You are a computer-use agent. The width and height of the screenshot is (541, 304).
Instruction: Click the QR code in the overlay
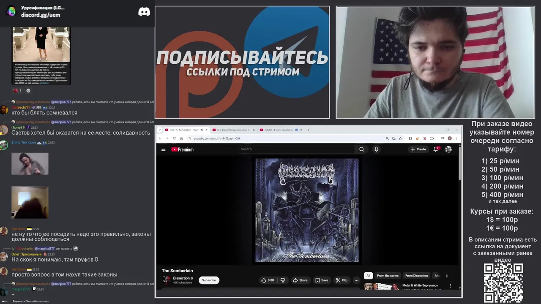click(503, 283)
